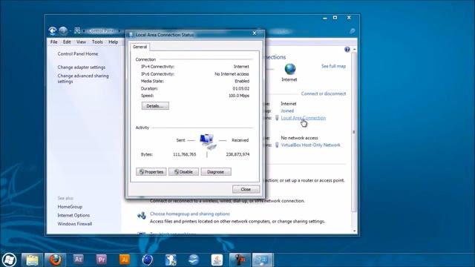Click the Disable button
This screenshot has height=267, width=475.
pos(183,171)
